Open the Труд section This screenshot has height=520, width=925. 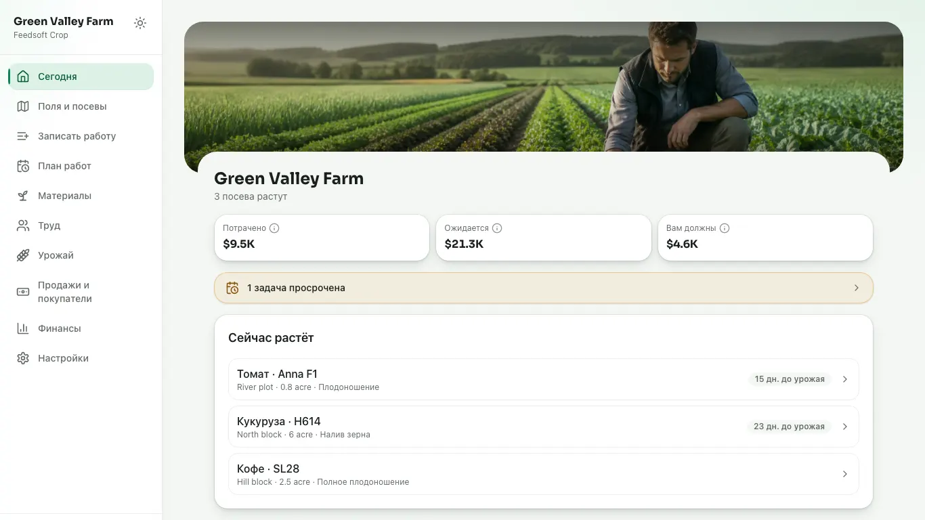[81, 225]
